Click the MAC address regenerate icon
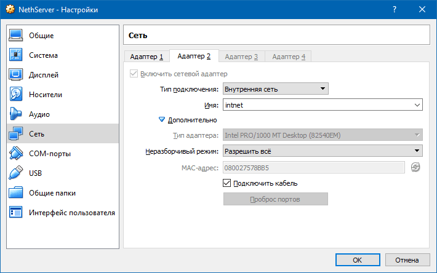 (415, 167)
